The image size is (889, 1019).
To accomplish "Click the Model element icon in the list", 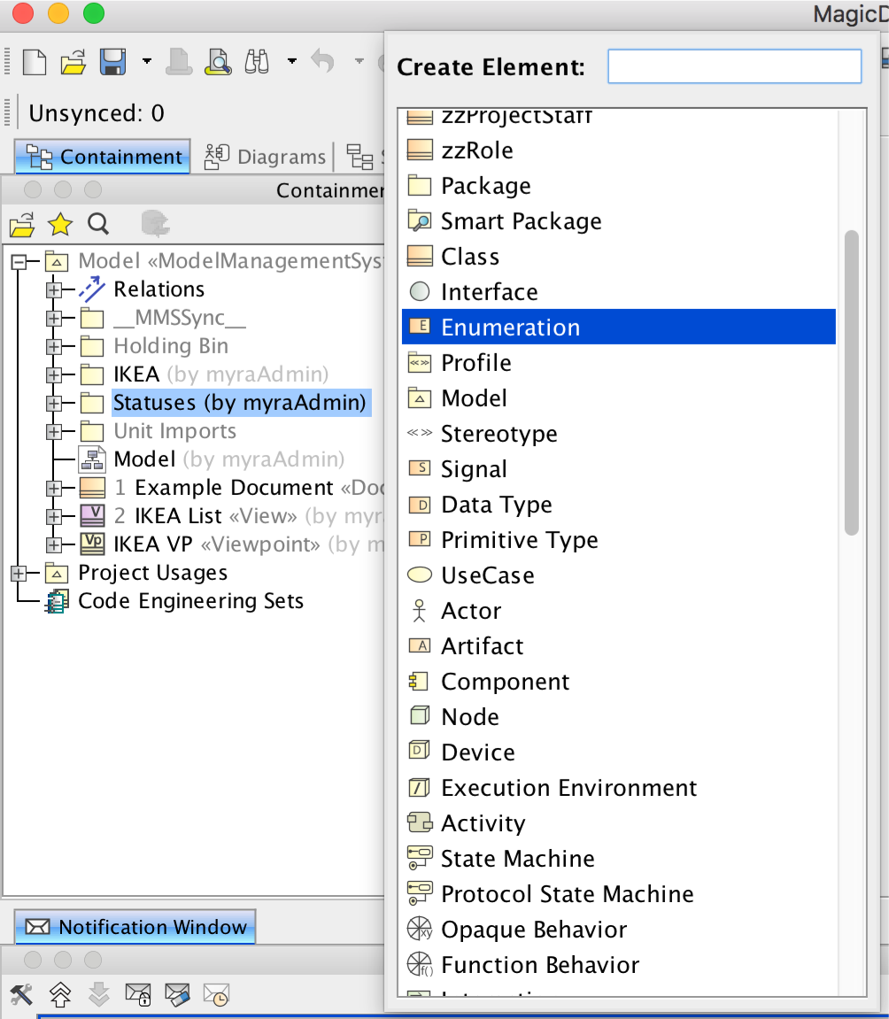I will point(419,398).
